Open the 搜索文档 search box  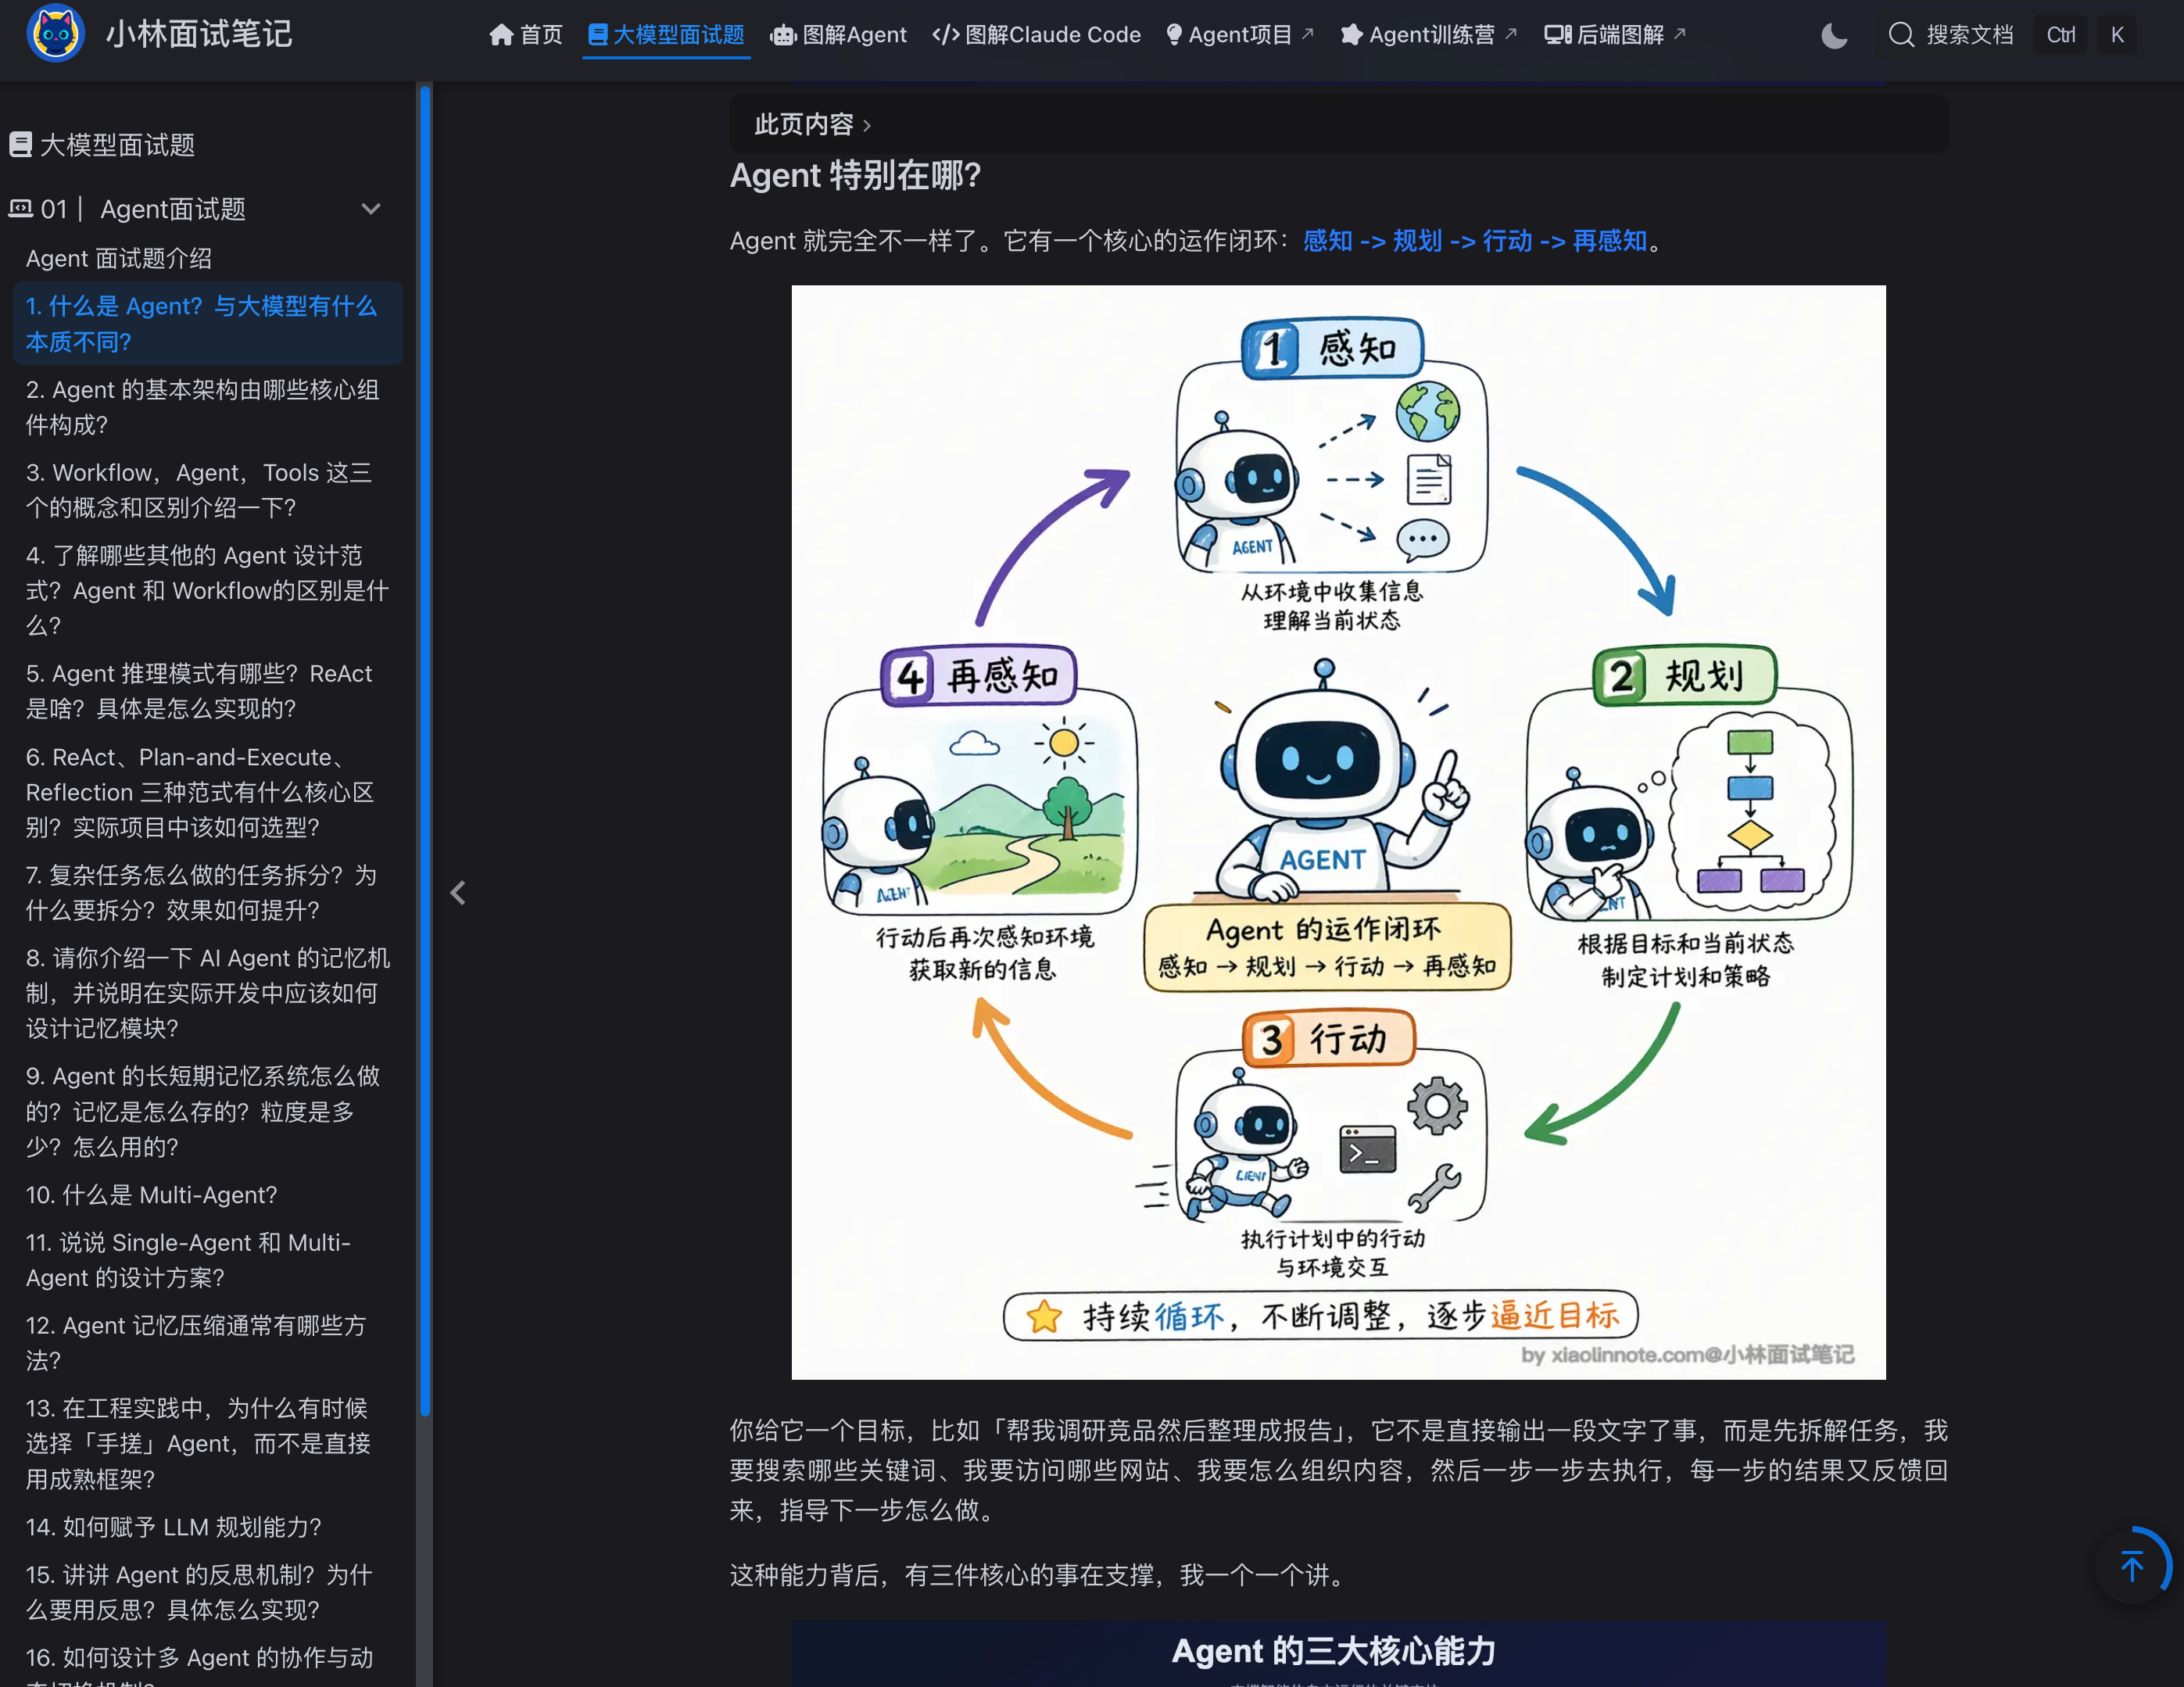tap(2011, 35)
